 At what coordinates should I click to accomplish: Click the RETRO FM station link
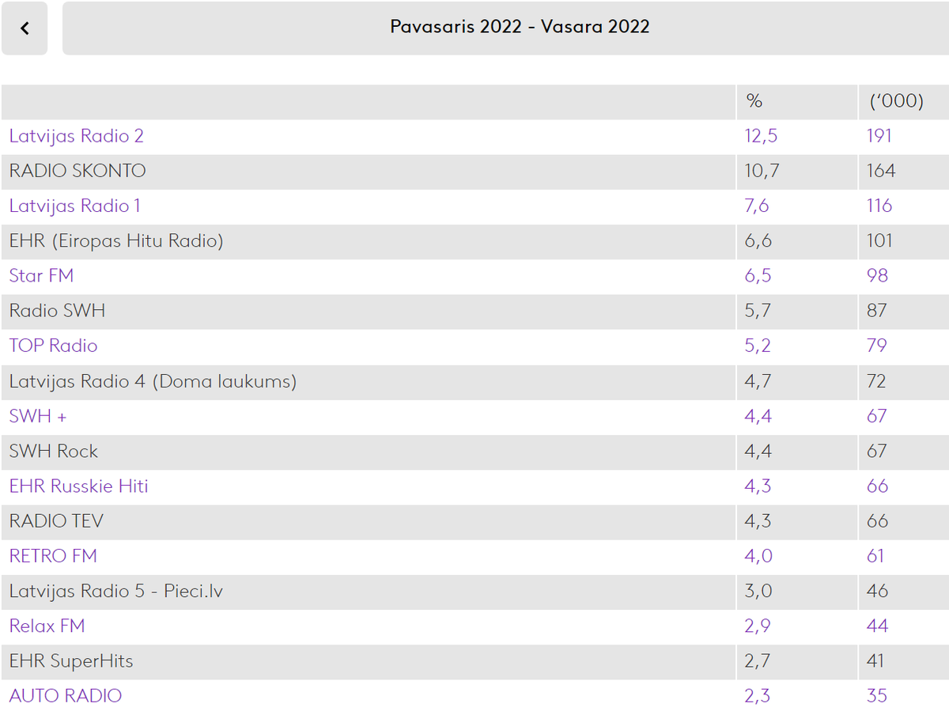coord(53,556)
